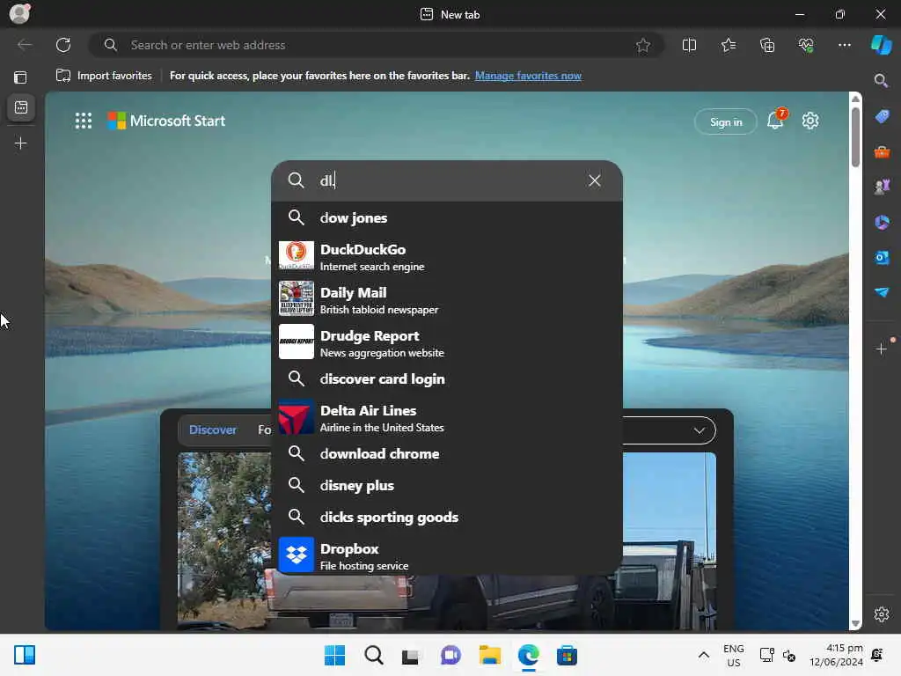Open the Copilot icon in toolbar
The image size is (901, 676).
pos(881,45)
